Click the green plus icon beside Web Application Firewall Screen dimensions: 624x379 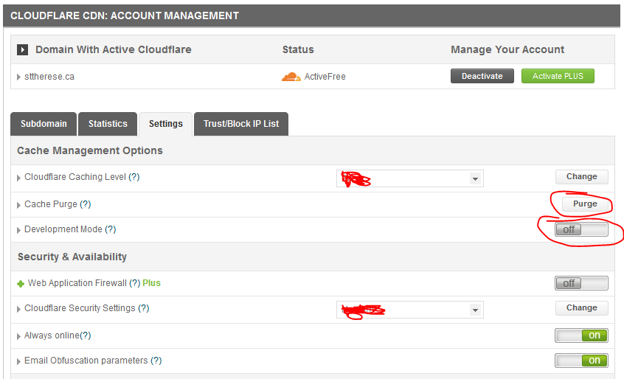click(21, 284)
